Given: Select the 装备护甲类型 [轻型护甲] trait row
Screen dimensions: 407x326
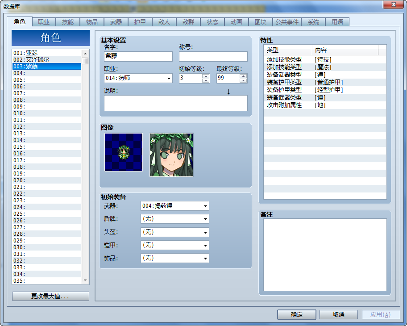Looking at the screenshot, I should coord(325,90).
